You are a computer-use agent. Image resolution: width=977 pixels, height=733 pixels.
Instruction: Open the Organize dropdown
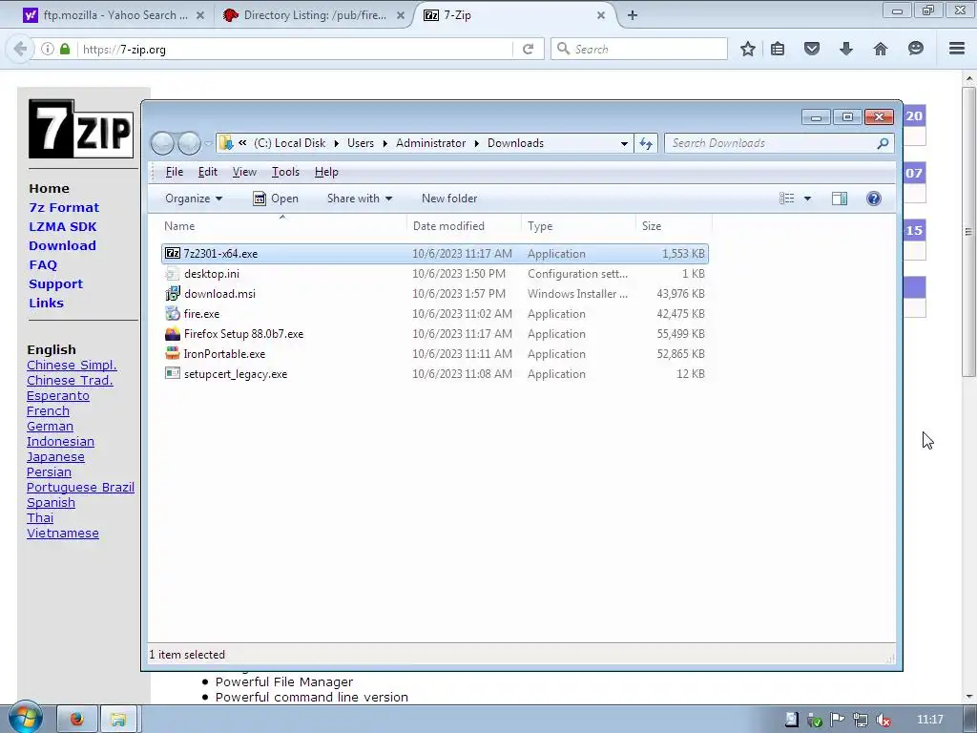tap(194, 199)
